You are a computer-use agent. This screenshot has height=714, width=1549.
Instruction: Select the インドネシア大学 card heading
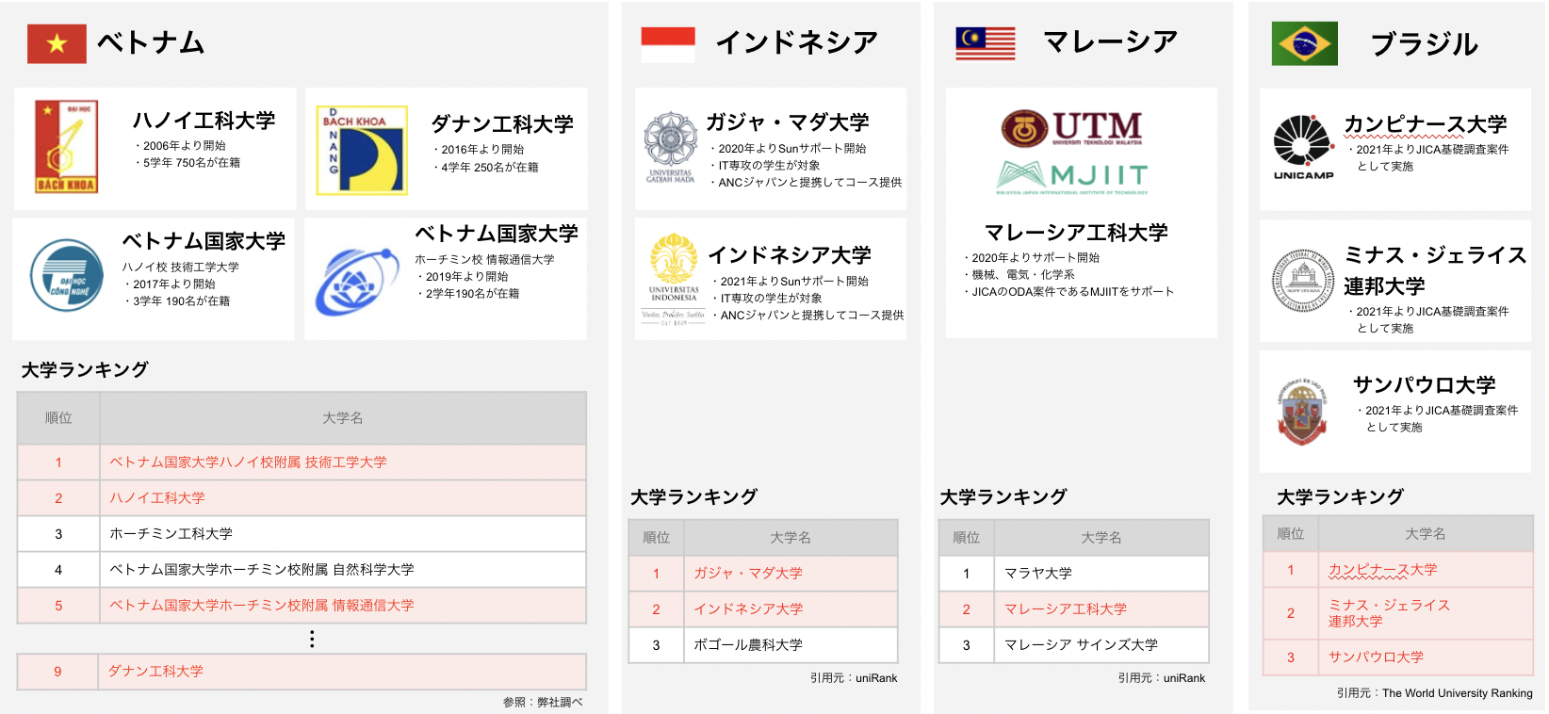pyautogui.click(x=790, y=255)
